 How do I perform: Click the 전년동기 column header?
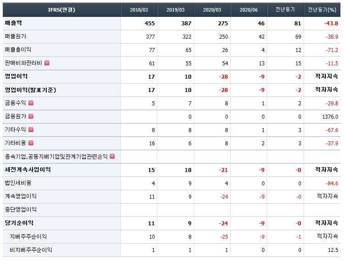(285, 10)
